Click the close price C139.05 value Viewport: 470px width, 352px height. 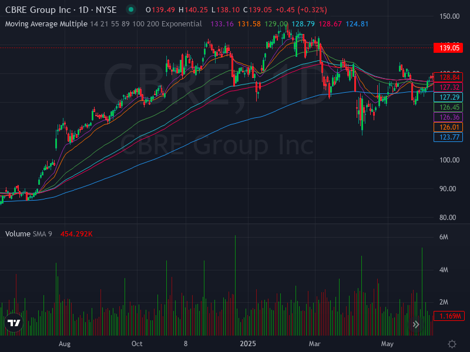[x=257, y=10]
